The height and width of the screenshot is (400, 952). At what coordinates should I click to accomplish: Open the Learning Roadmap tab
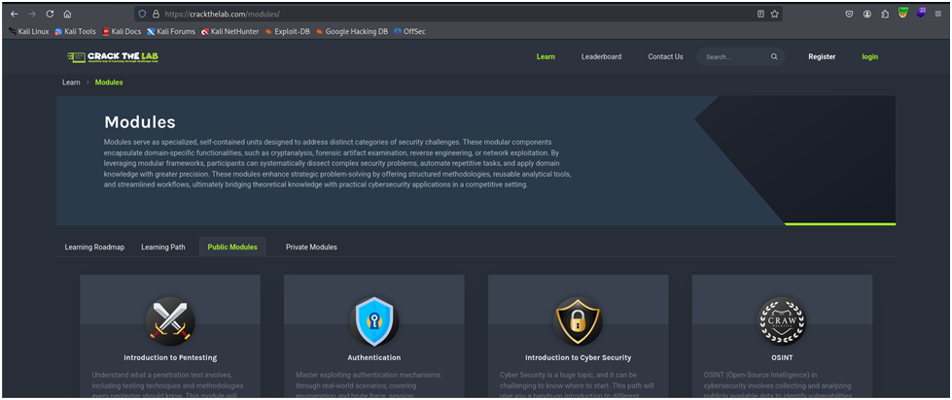click(94, 247)
